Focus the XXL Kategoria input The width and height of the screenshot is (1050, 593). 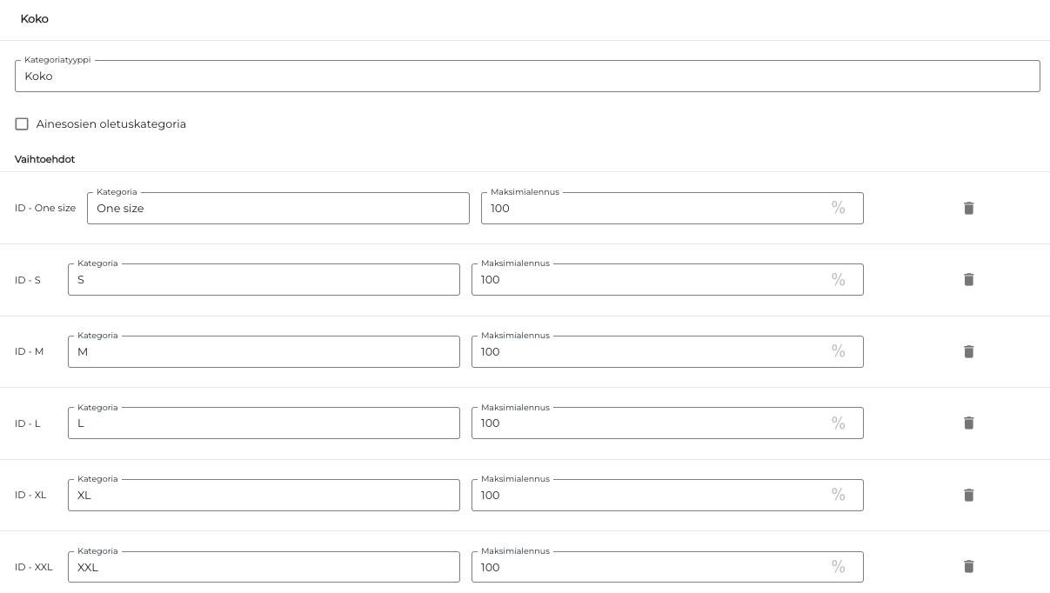click(264, 567)
